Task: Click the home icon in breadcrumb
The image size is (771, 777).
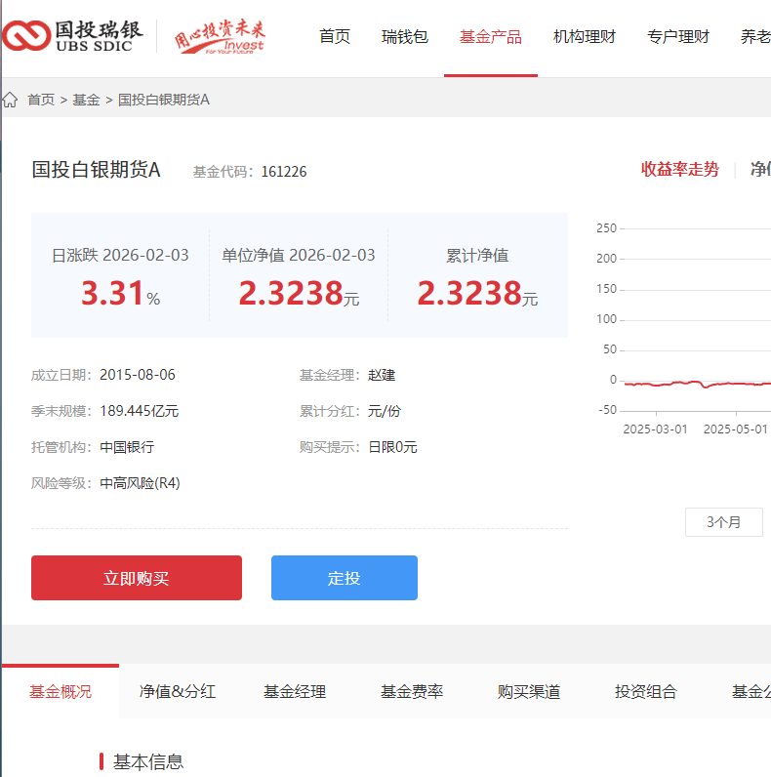Action: [x=11, y=100]
